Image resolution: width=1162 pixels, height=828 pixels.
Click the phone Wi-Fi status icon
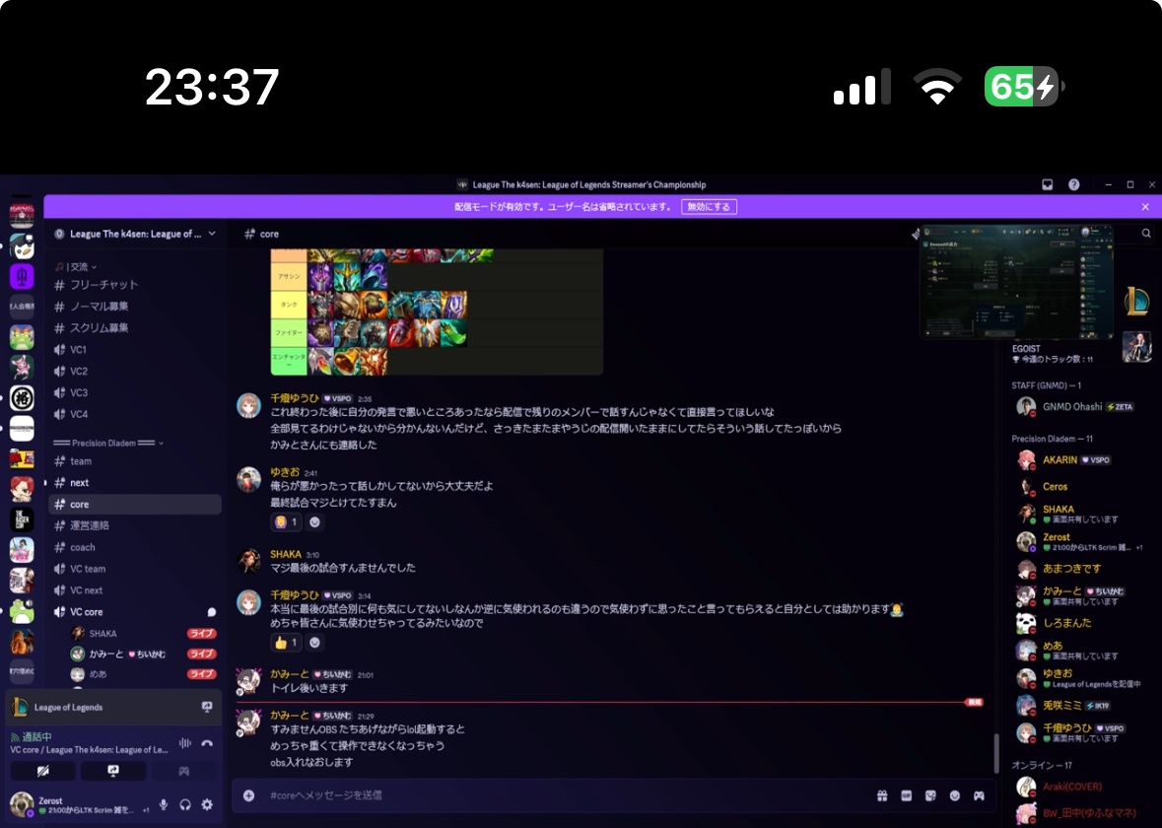(x=937, y=87)
